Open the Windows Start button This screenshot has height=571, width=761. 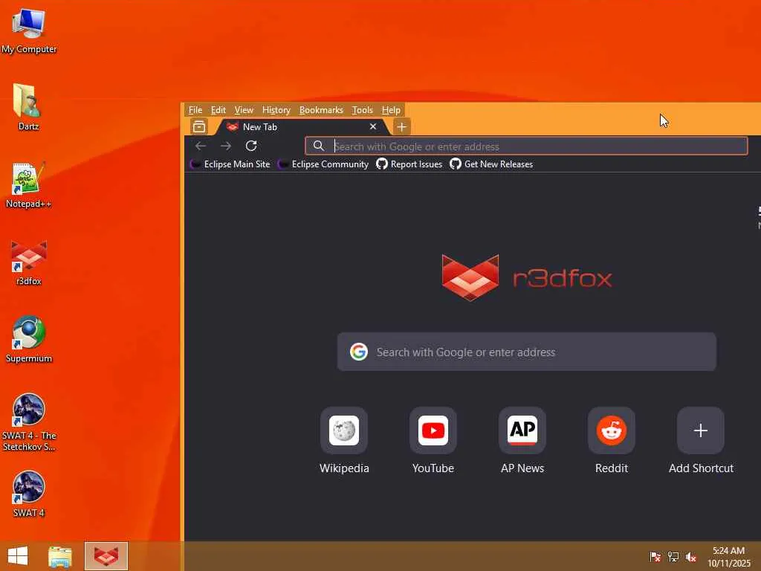(x=18, y=556)
